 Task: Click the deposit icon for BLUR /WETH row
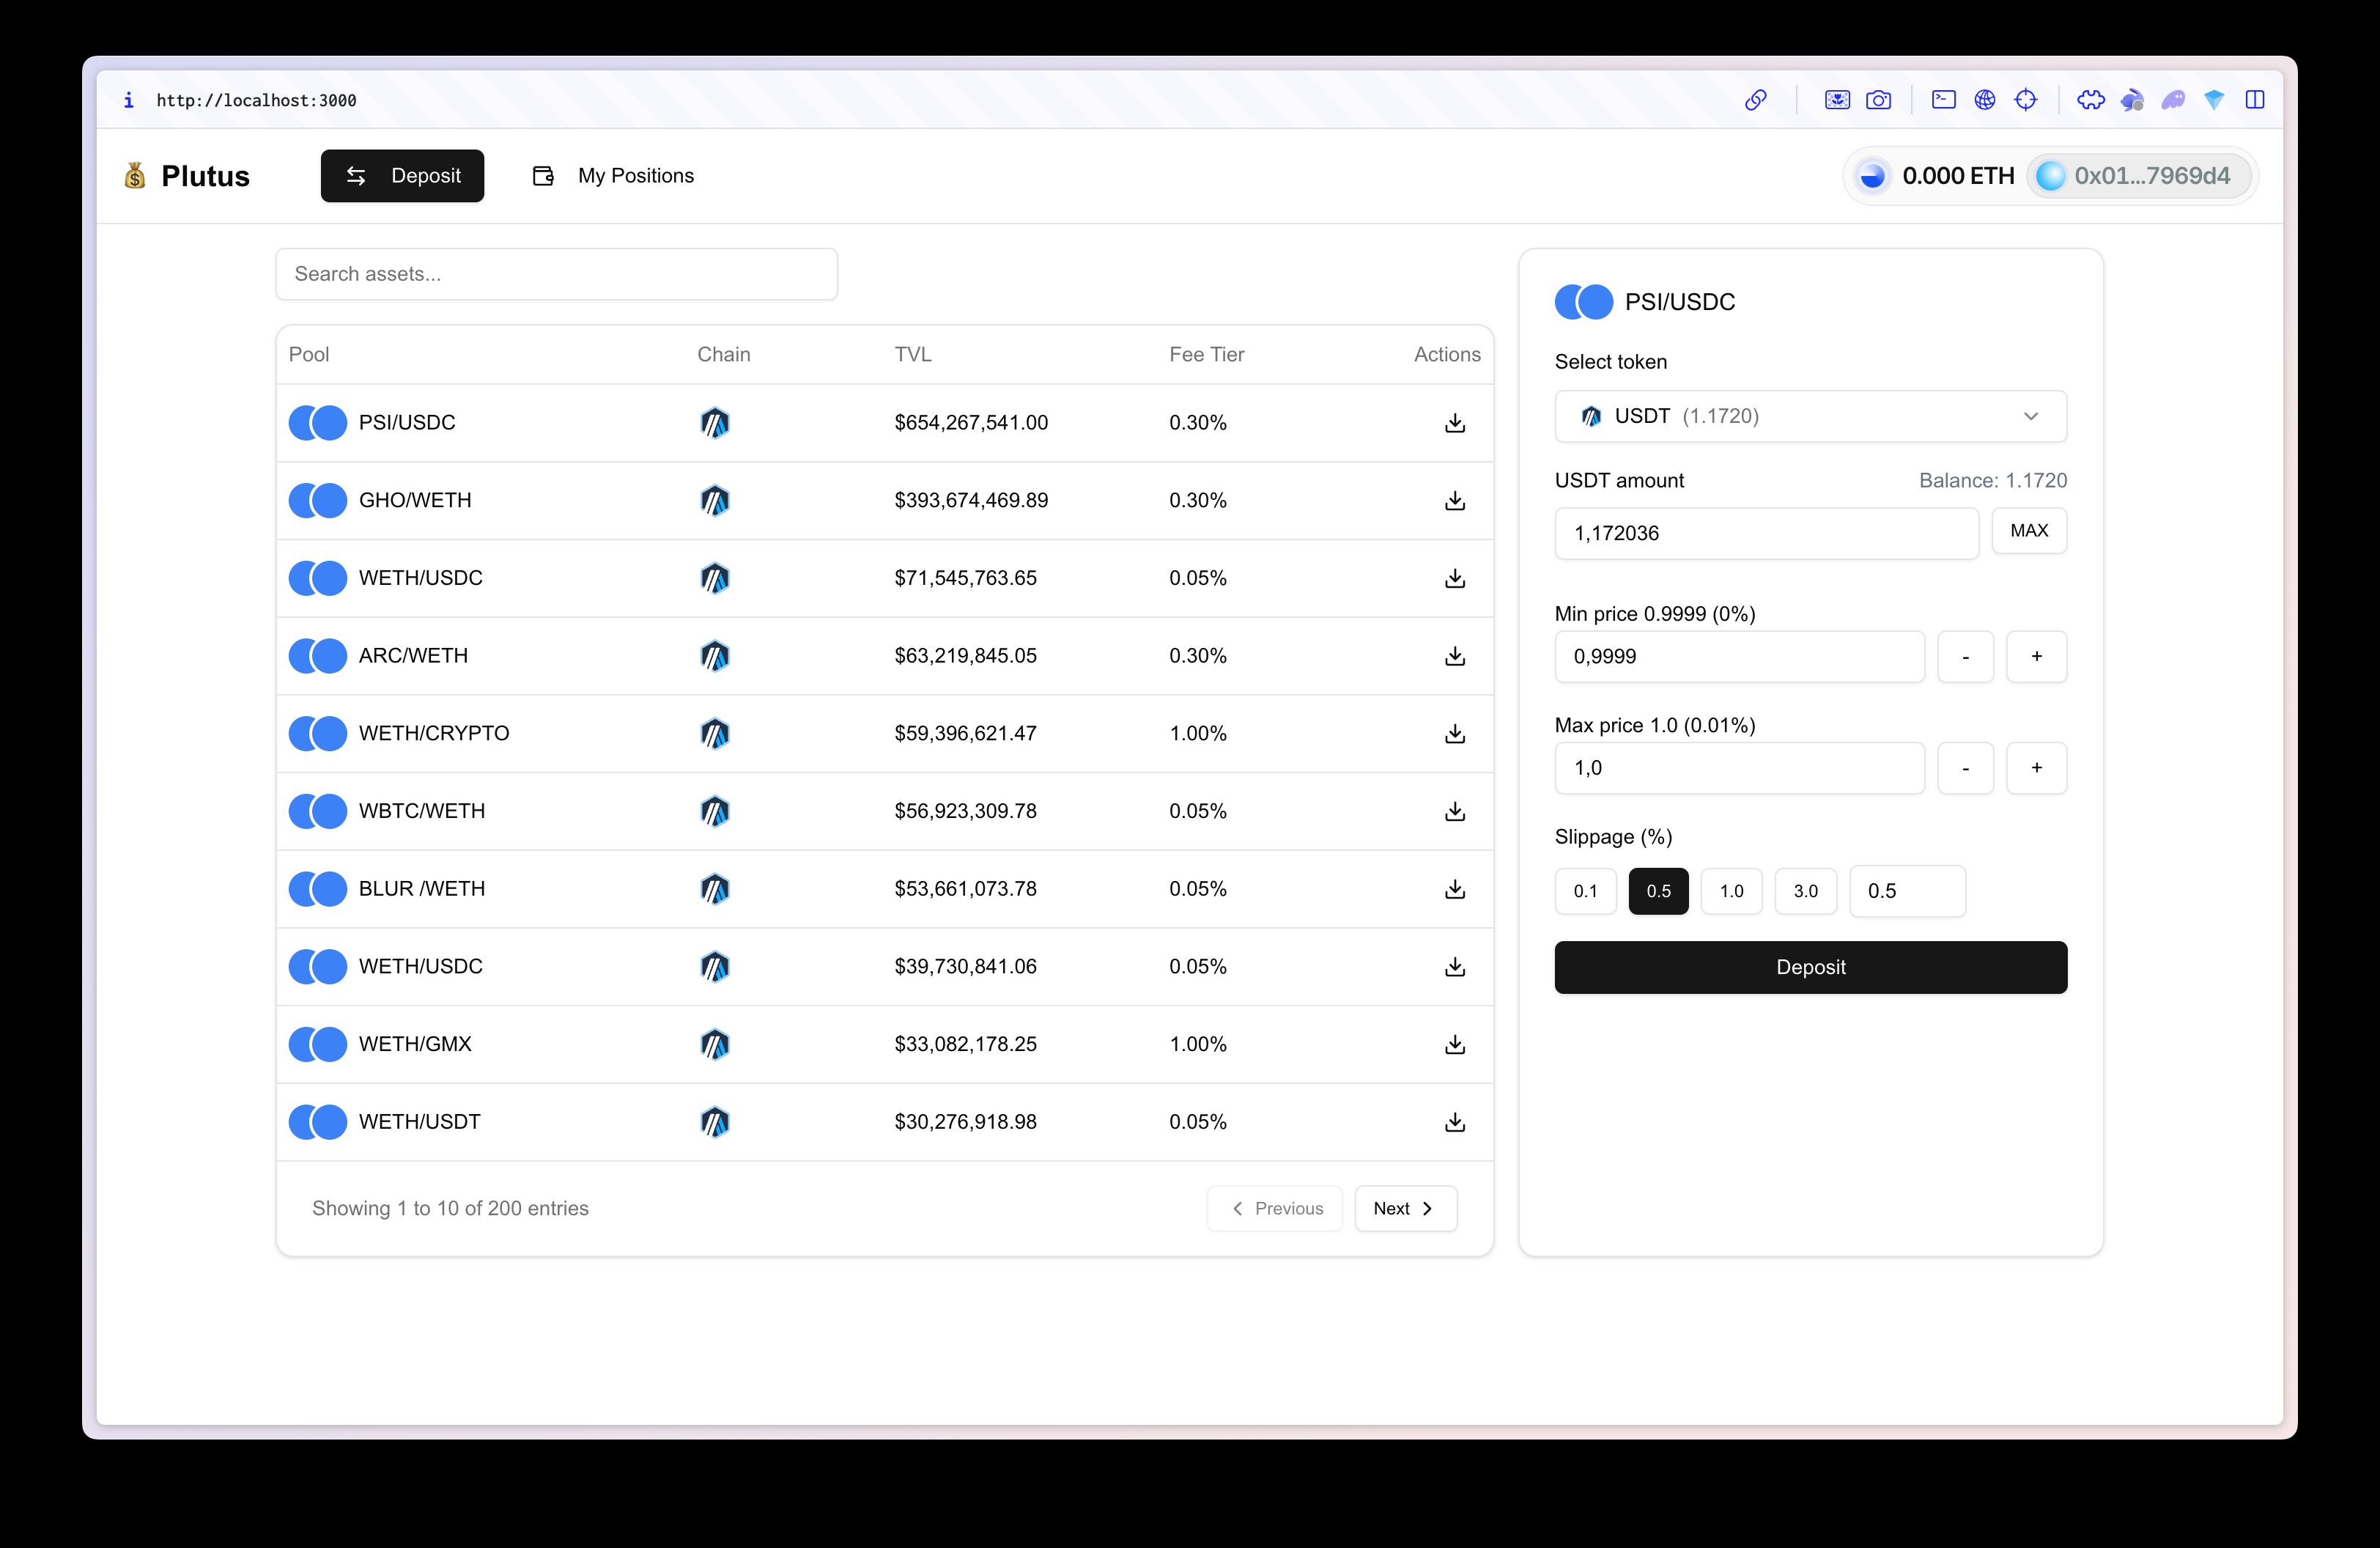[1455, 889]
